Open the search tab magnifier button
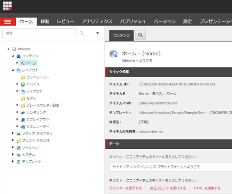This screenshot has height=194, width=232. tap(141, 35)
